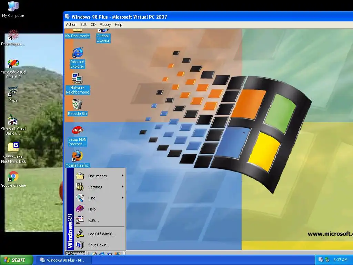Image resolution: width=353 pixels, height=265 pixels.
Task: Expand the Settings submenu arrow
Action: [123, 187]
